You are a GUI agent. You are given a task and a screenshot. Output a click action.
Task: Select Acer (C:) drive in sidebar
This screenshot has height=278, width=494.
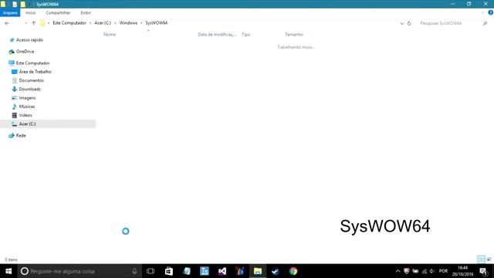tap(27, 124)
